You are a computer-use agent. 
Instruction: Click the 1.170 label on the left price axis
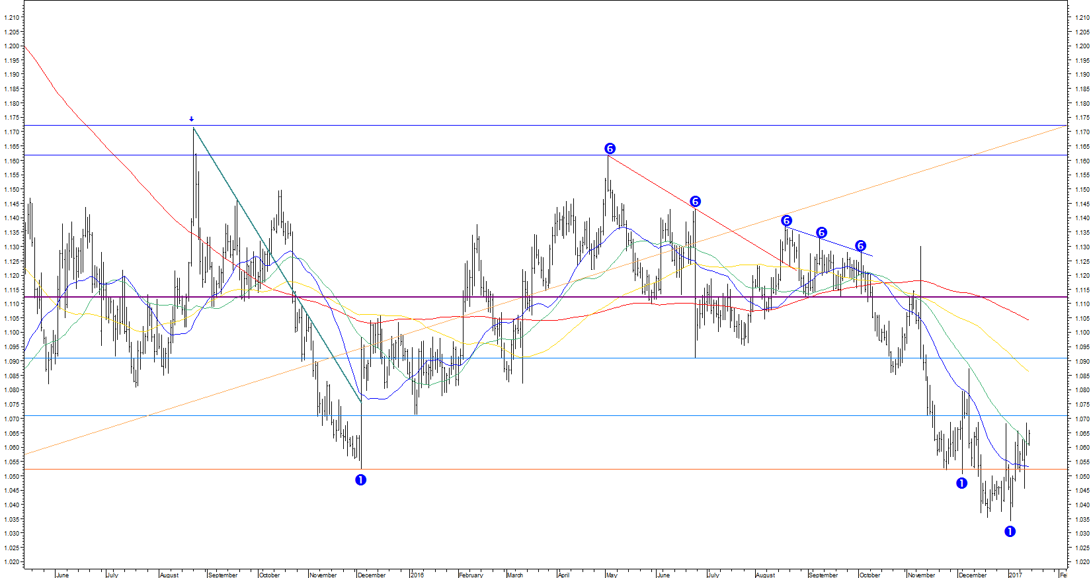11,132
